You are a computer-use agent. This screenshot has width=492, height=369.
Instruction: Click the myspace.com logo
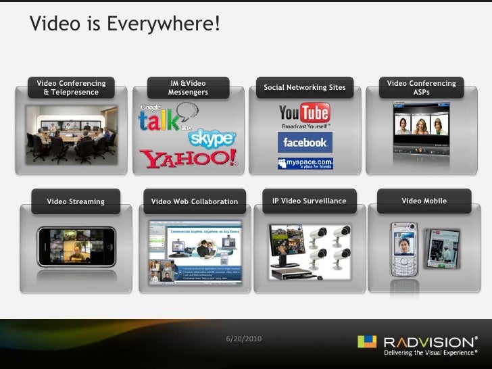(305, 164)
